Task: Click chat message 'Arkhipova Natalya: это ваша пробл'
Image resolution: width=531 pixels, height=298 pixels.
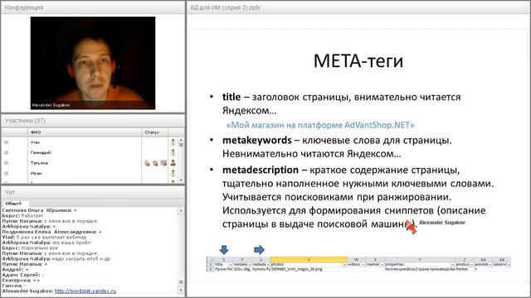Action: [46, 243]
